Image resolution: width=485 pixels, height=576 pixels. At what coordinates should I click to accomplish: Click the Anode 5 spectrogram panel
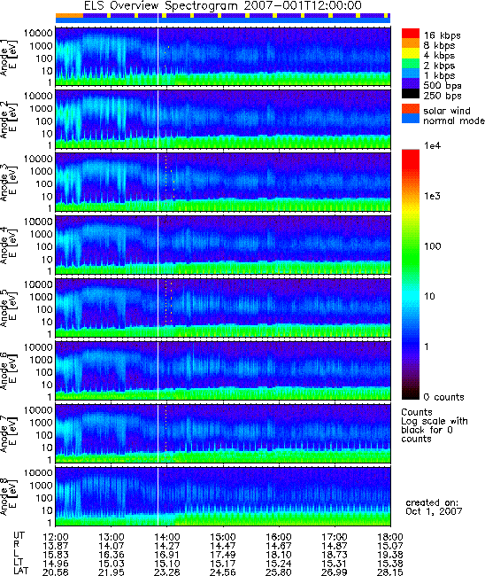(223, 307)
